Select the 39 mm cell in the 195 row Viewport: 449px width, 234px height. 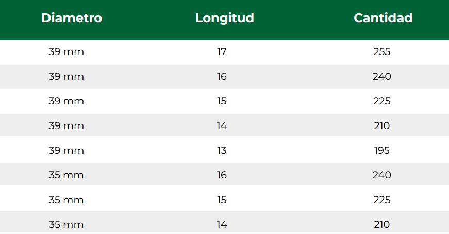coord(66,151)
